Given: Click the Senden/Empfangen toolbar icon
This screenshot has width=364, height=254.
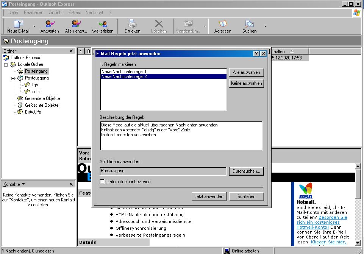Looking at the screenshot, I should (x=188, y=24).
